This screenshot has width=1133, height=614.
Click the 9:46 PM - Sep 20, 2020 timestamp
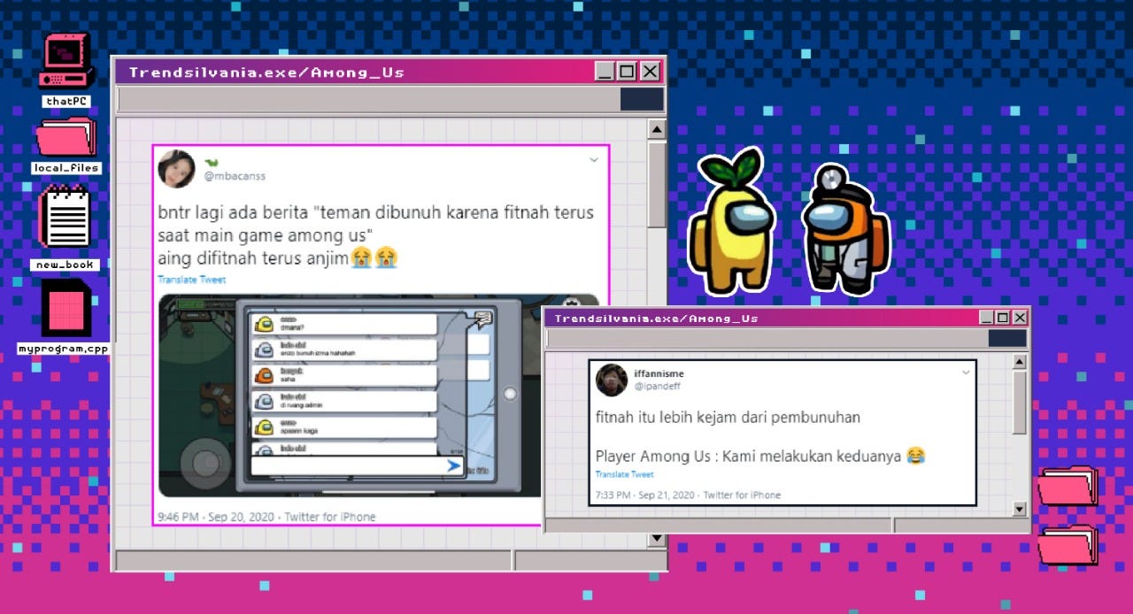[217, 517]
